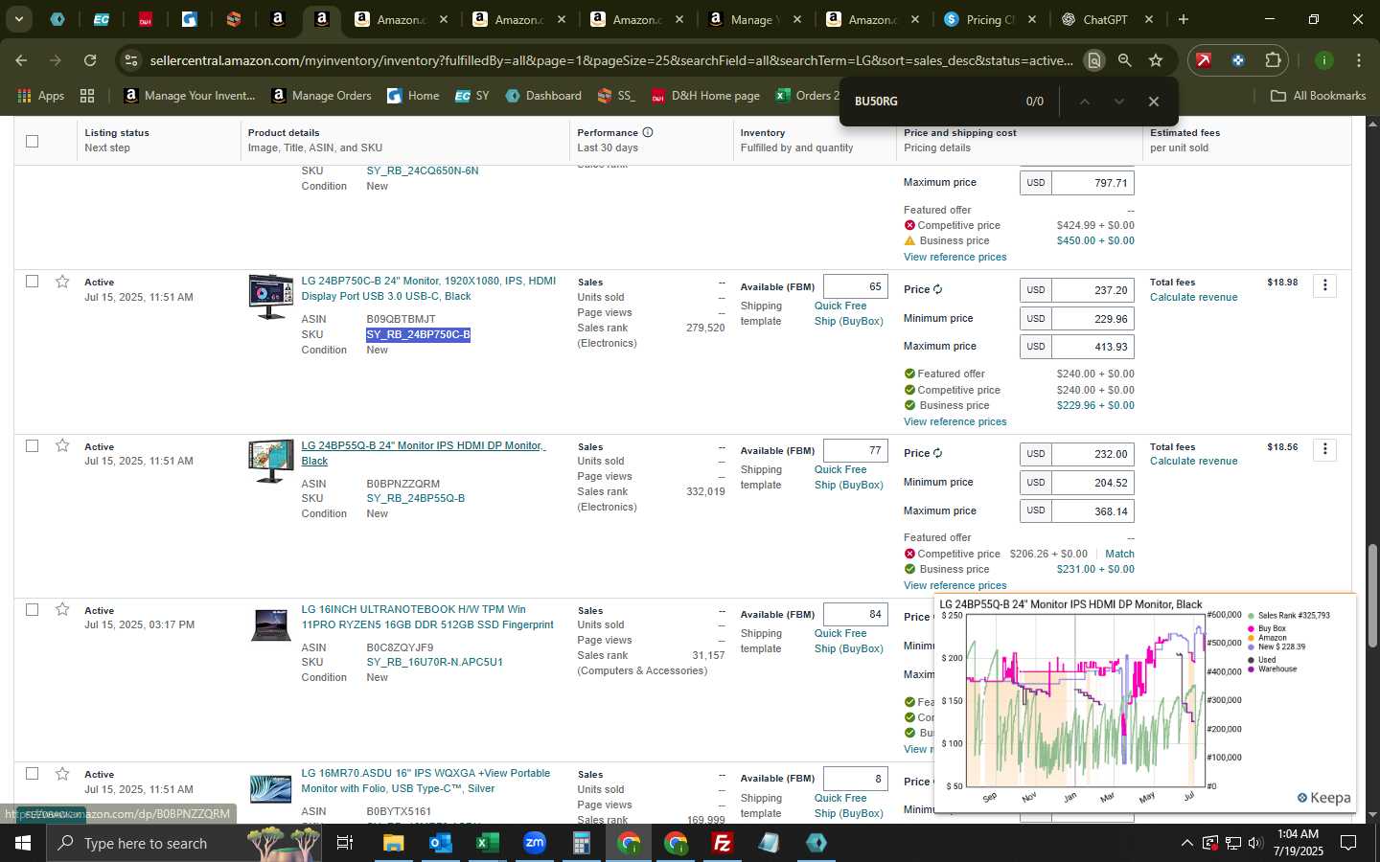1380x862 pixels.
Task: Edit maximum price field showing 413.93
Action: pos(1092,347)
